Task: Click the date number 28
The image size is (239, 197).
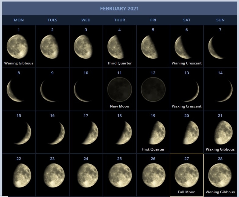Action: coord(220,159)
